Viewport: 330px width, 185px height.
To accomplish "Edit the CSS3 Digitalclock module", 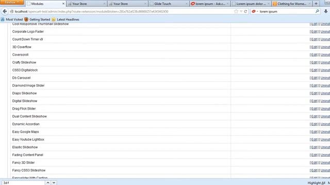I will point(314,70).
